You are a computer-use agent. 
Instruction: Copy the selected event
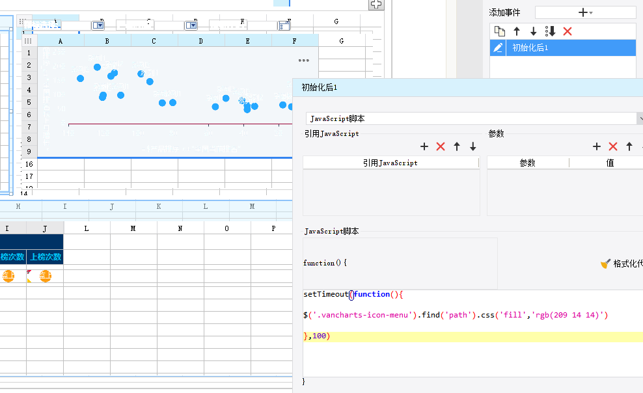pos(499,31)
